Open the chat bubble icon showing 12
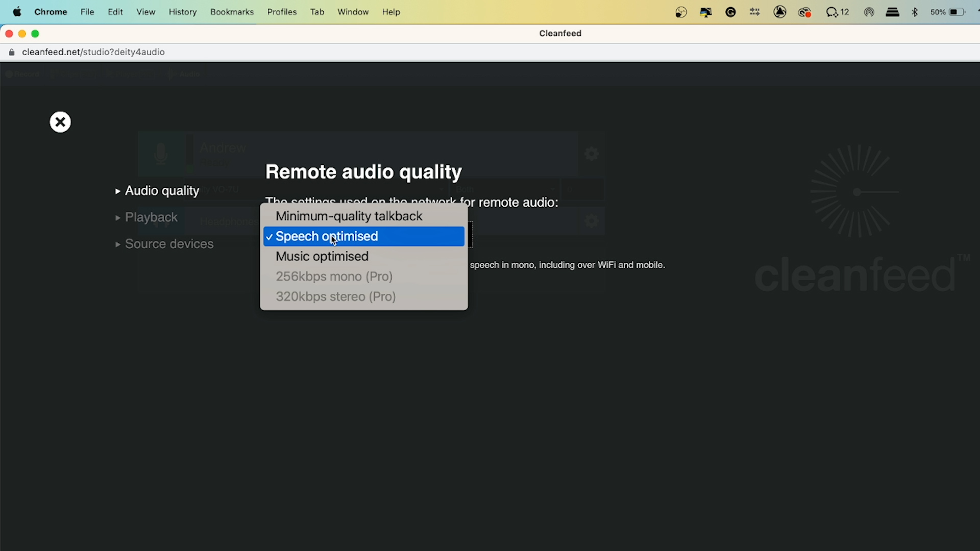The width and height of the screenshot is (980, 551). coord(837,12)
